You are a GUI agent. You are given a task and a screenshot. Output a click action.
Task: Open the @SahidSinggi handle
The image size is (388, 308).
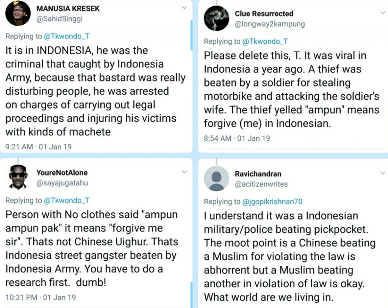(59, 19)
